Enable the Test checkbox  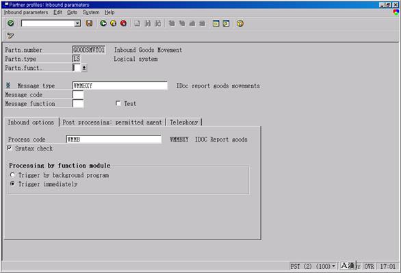coord(118,103)
